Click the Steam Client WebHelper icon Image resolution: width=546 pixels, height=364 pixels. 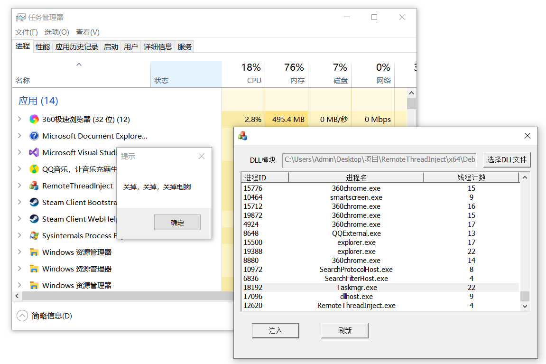[34, 219]
